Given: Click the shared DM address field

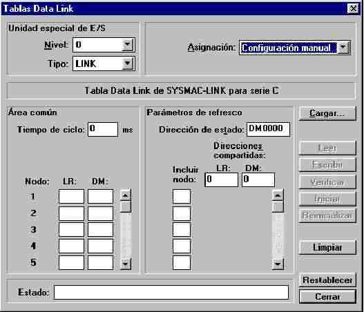Looking at the screenshot, I should tap(258, 179).
